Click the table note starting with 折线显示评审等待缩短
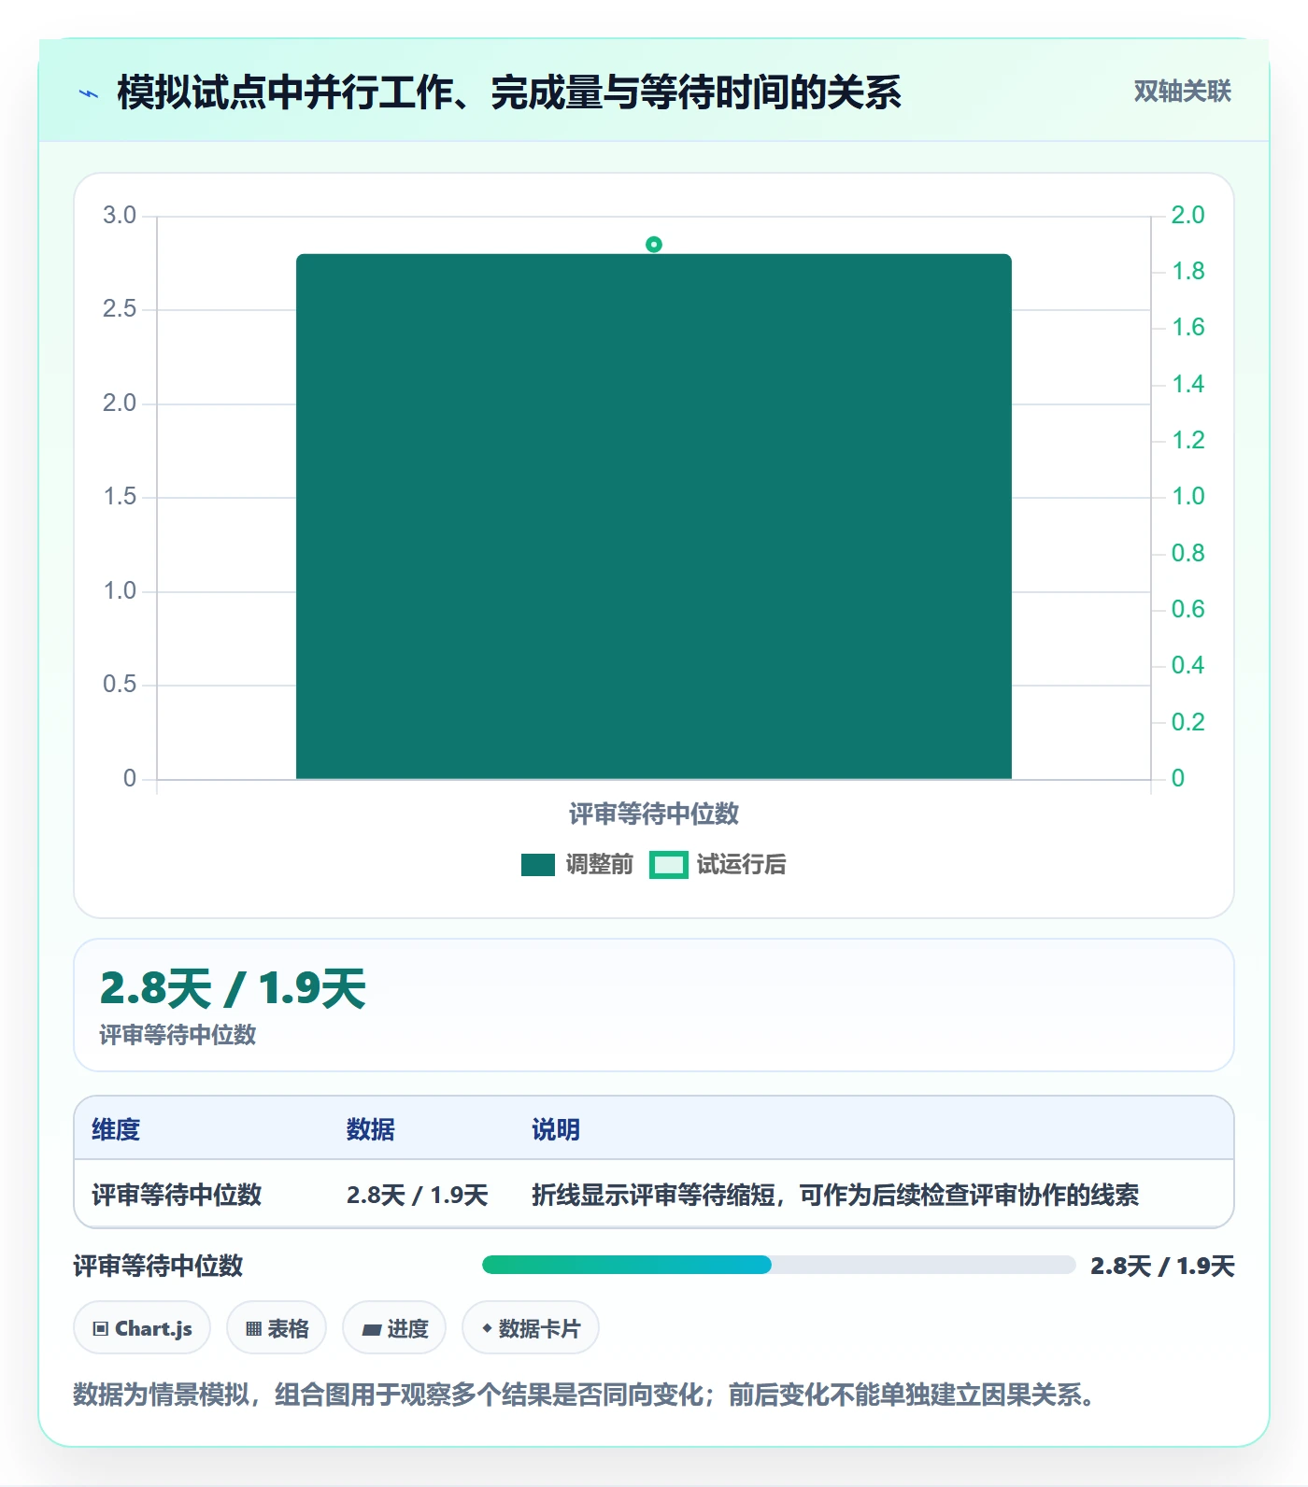The image size is (1308, 1487). click(835, 1195)
